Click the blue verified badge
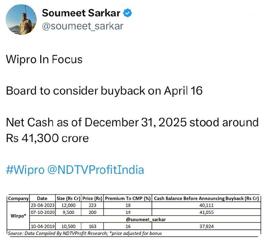This screenshot has height=245, width=268. tap(128, 13)
